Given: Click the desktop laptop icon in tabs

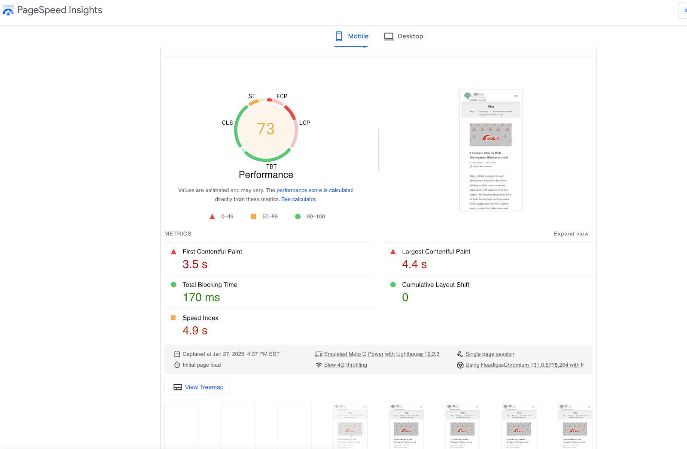Looking at the screenshot, I should [x=389, y=36].
